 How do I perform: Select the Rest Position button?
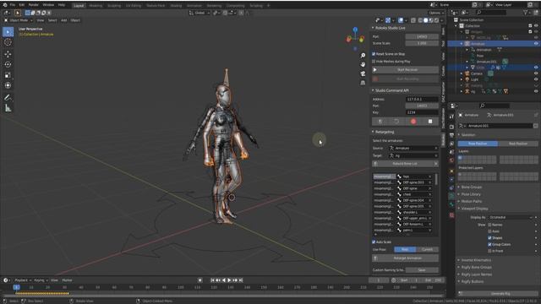[518, 144]
